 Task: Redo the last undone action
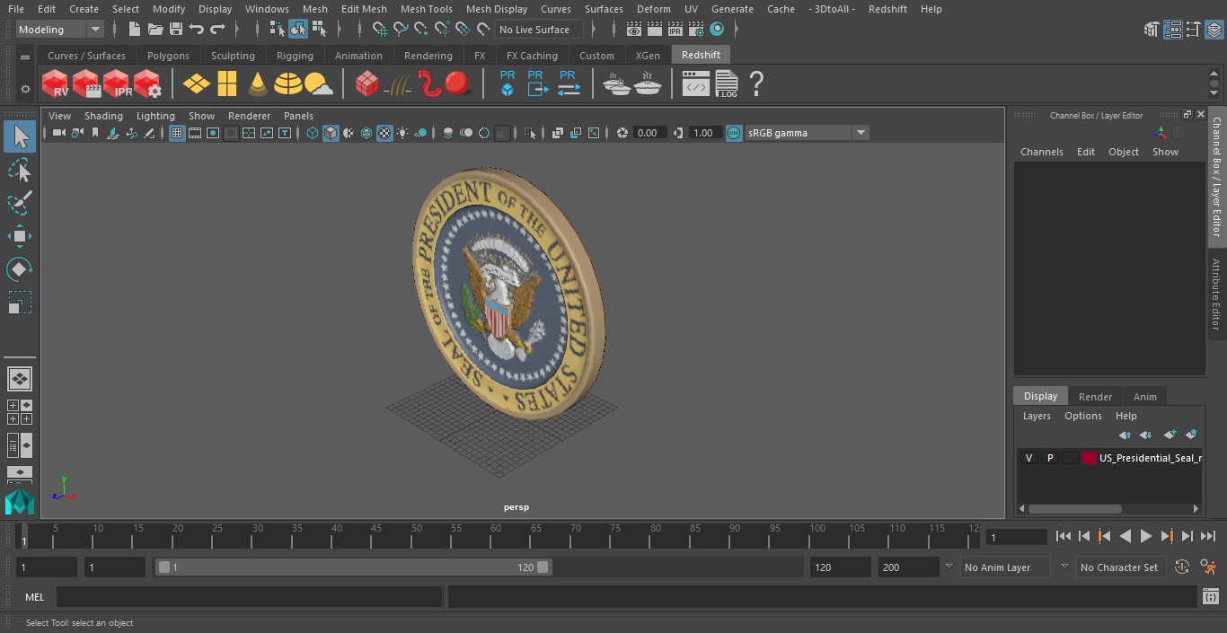(x=217, y=30)
